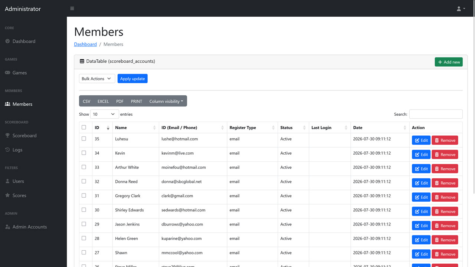Check the box for Jason Jenkins
Screen dimensions: 475x267
(84, 224)
